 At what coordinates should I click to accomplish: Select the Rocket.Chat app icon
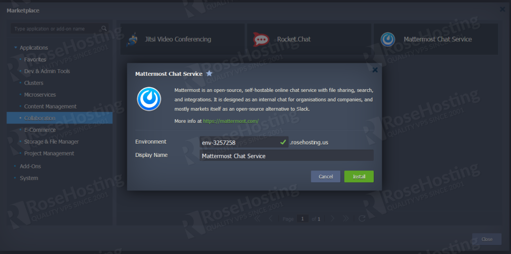click(x=260, y=39)
